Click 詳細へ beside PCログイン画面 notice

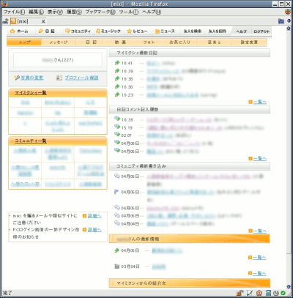(94, 230)
